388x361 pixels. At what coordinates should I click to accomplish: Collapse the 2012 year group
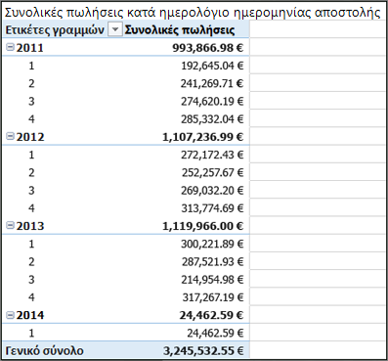click(x=11, y=137)
